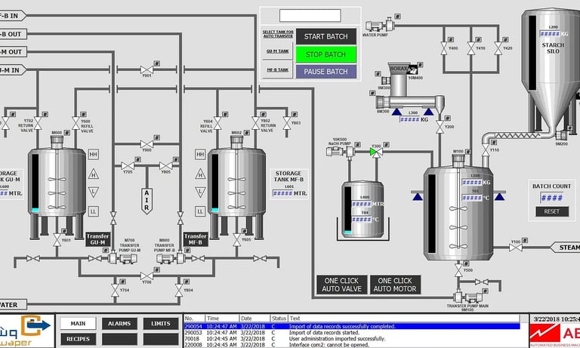
Task: Select valve Y705 left of AIR
Action: coord(128,166)
